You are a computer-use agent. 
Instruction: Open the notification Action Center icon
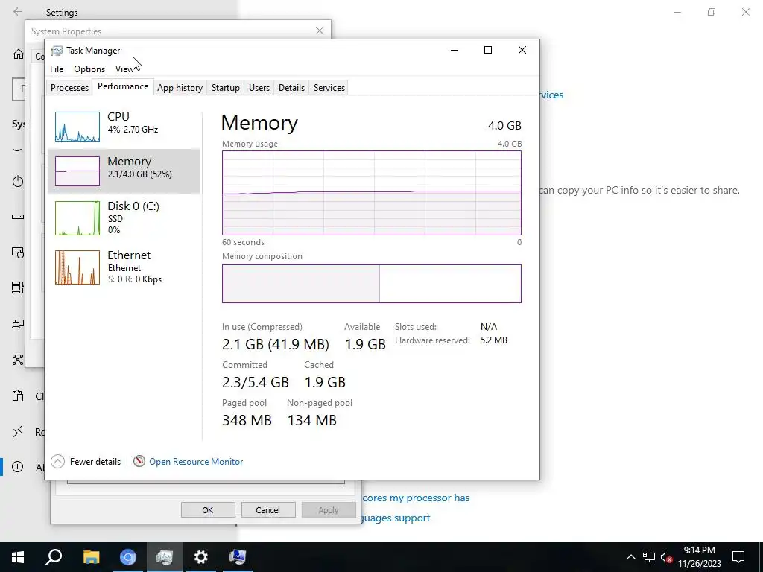tap(738, 557)
